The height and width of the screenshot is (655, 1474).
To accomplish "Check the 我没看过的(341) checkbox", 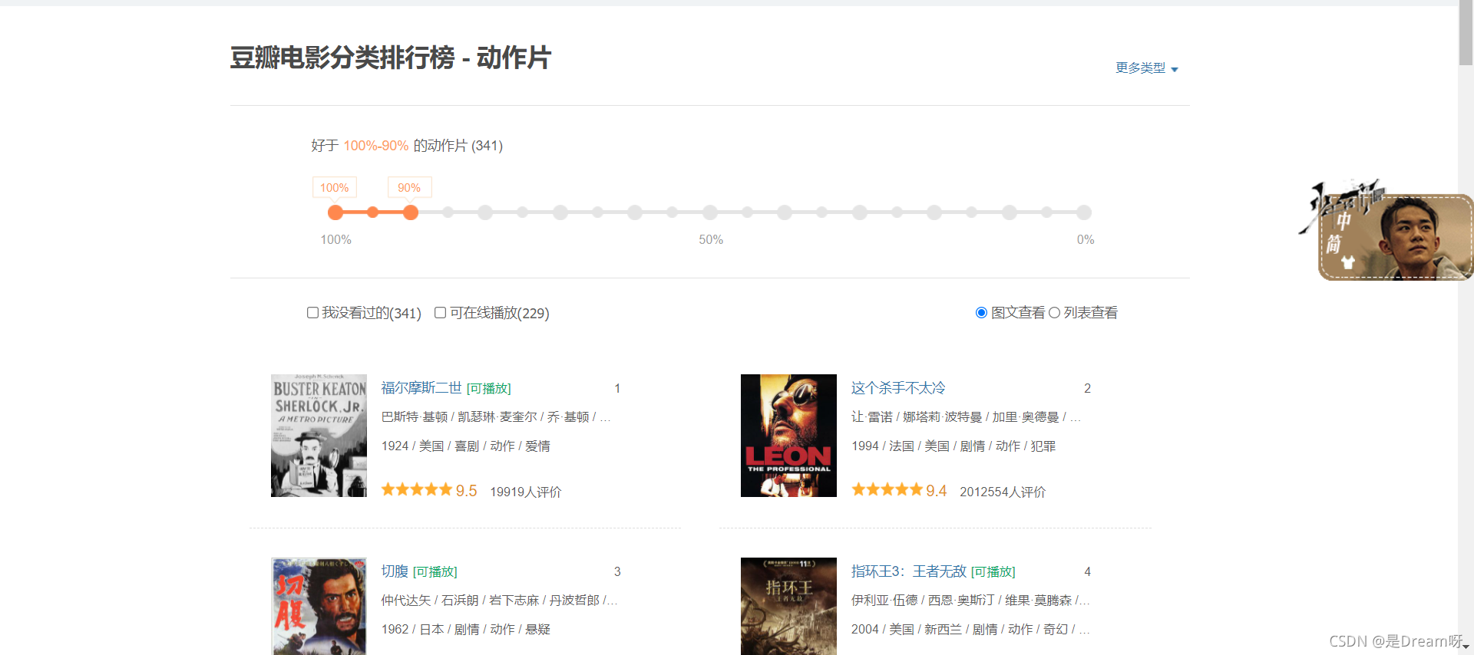I will [313, 313].
